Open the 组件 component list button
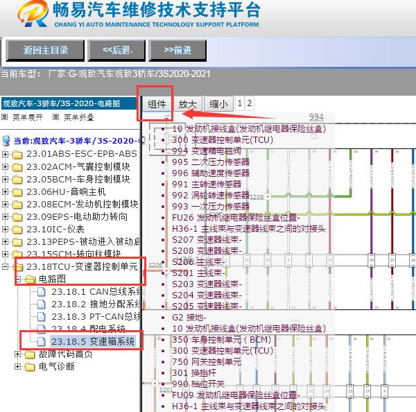 [157, 104]
